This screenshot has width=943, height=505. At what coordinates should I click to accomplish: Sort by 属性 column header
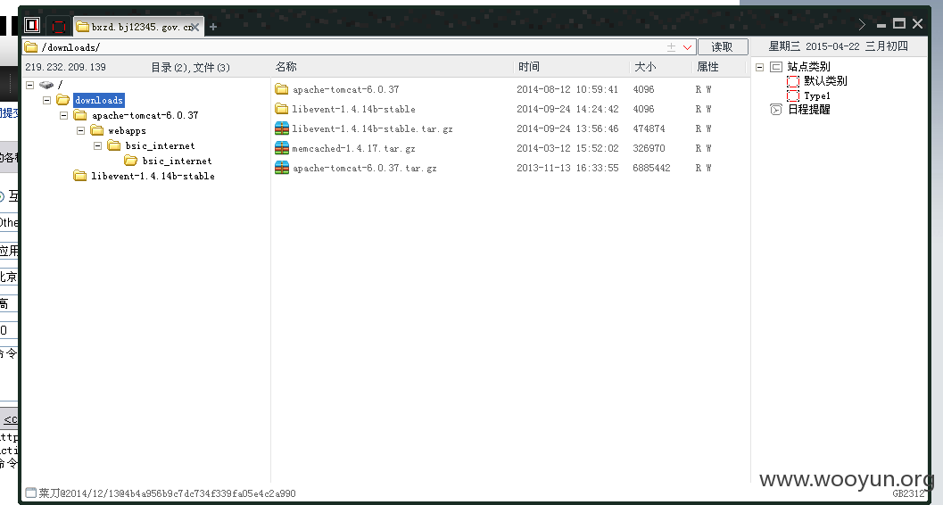click(x=707, y=67)
